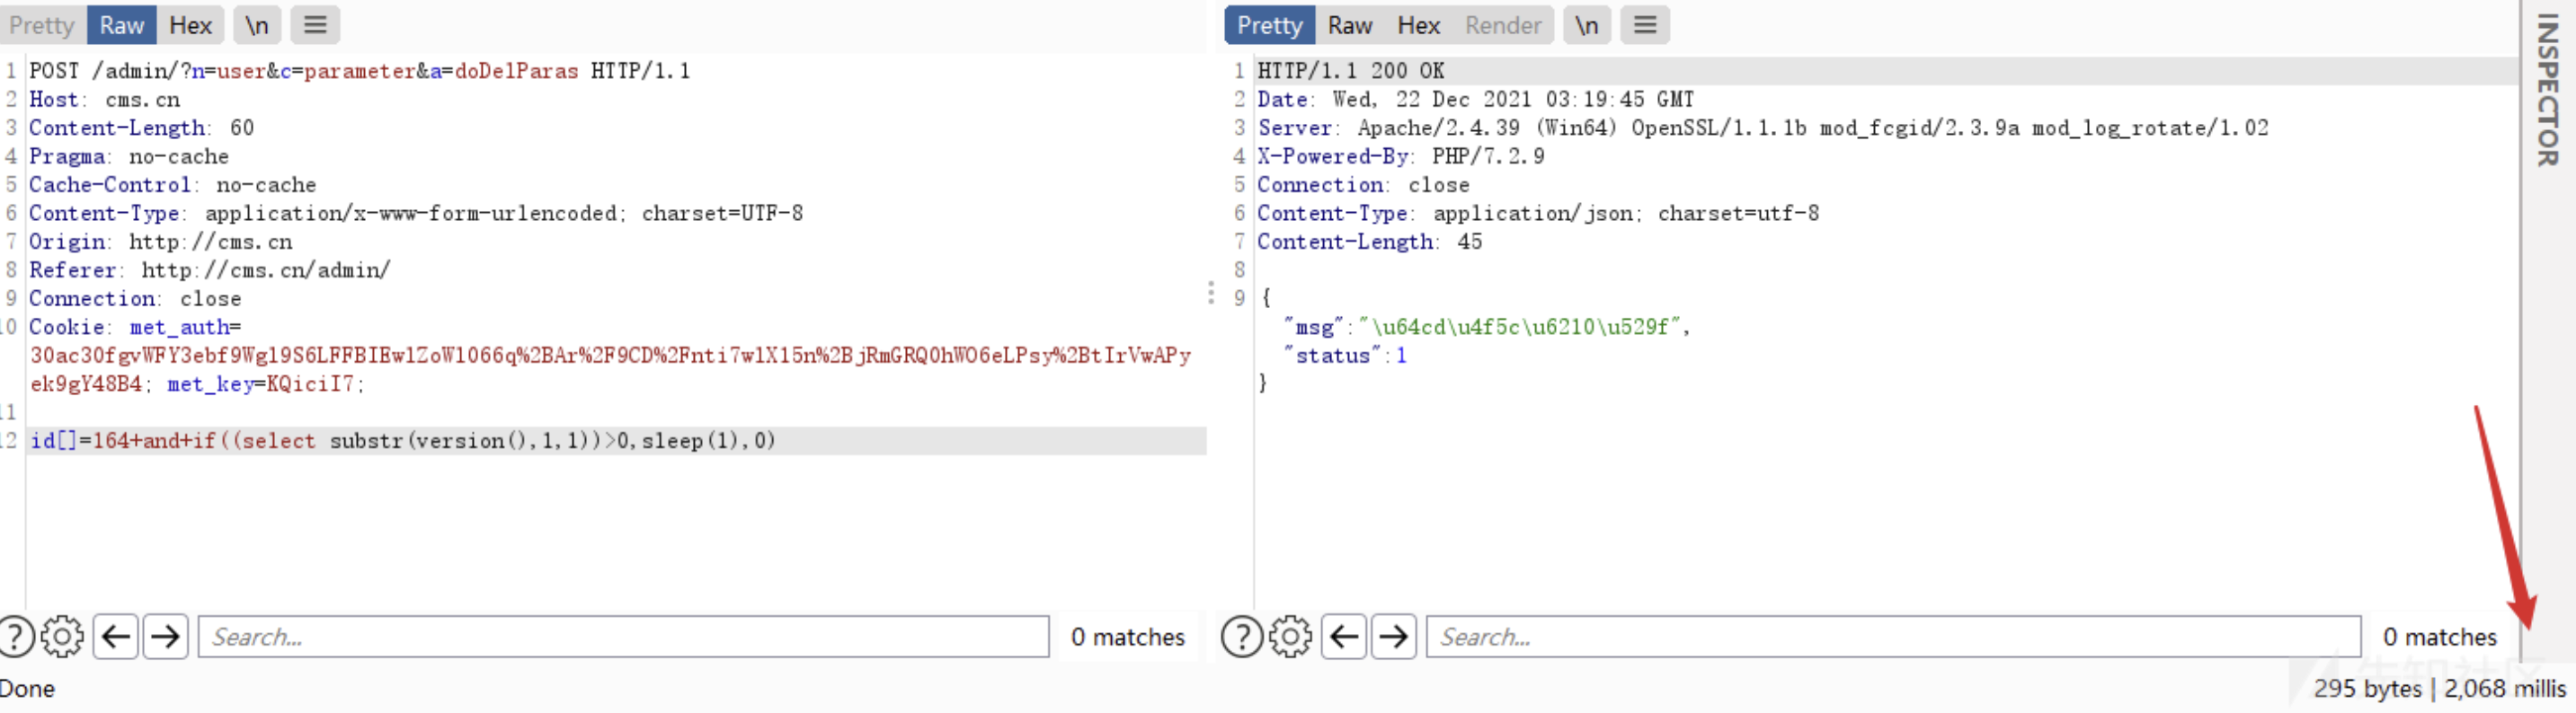This screenshot has width=2576, height=713.
Task: Click the "msg" JSON value line
Action: click(x=1487, y=328)
